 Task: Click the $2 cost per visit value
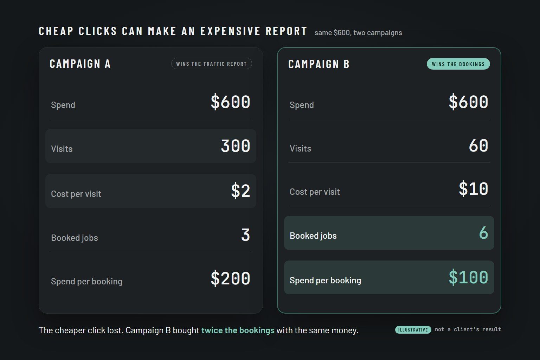(240, 191)
